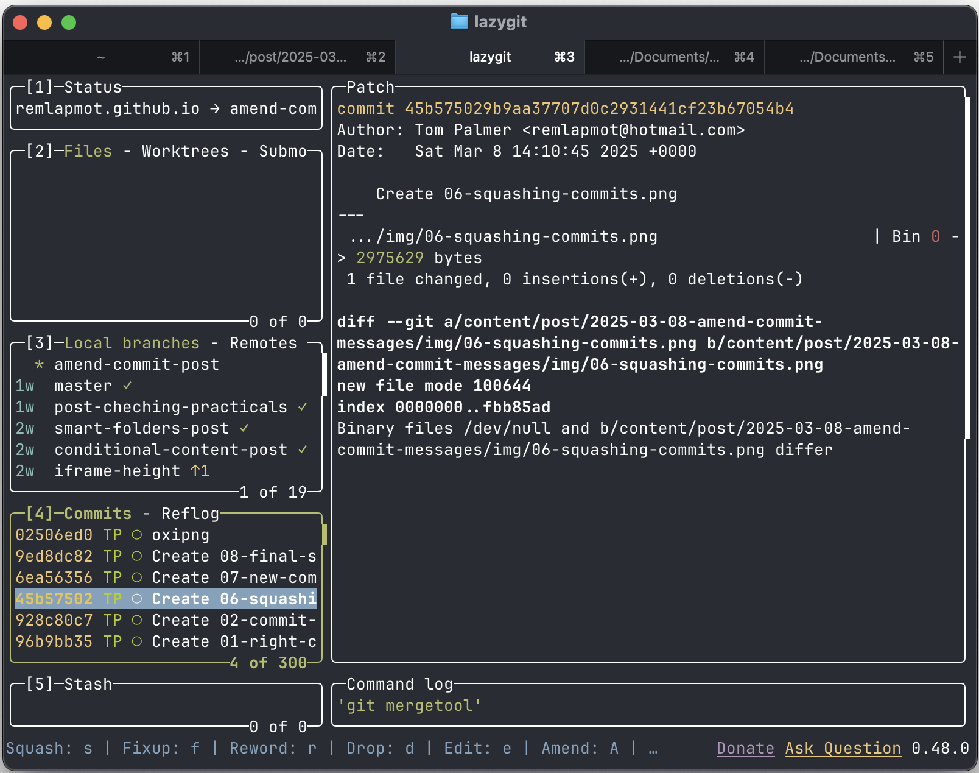Open the .../Documents/... ⌘4 tab
Viewport: 979px width, 773px height.
(675, 57)
